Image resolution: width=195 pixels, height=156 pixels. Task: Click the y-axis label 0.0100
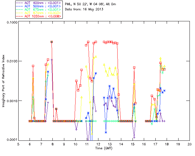(x=12, y=61)
